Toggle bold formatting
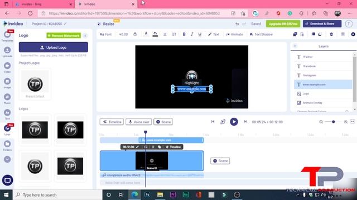Screen dimensions: 357x200 coord(184,34)
